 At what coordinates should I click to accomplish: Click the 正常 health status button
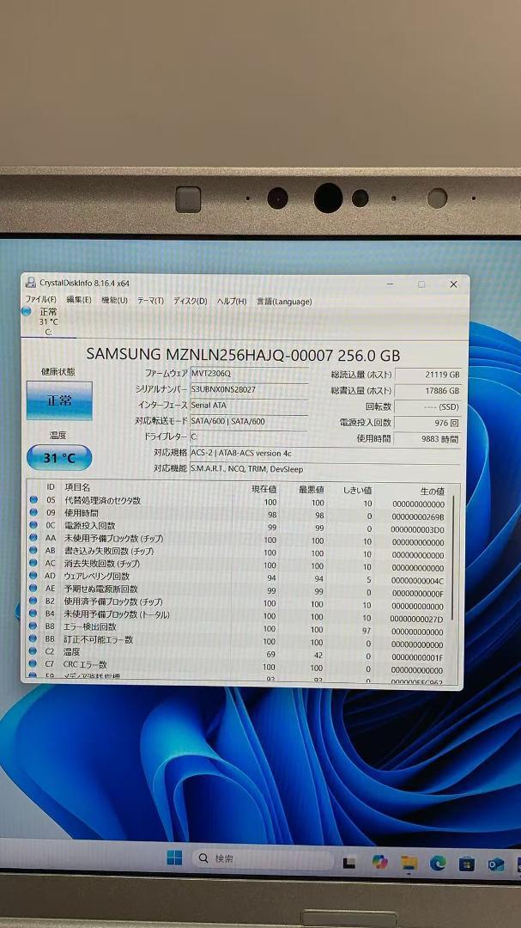[x=59, y=400]
